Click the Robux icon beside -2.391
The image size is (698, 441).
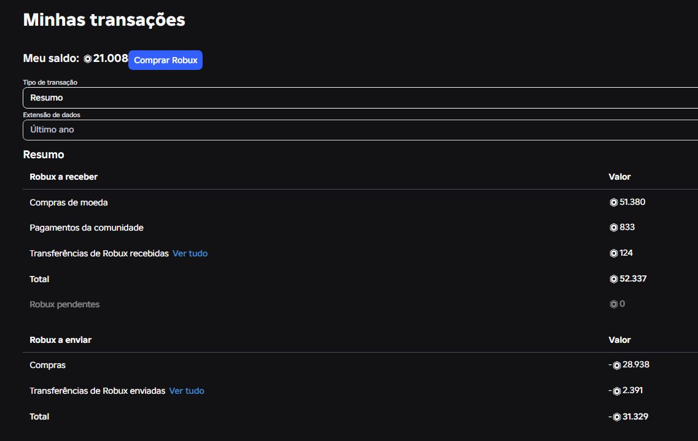(x=616, y=391)
